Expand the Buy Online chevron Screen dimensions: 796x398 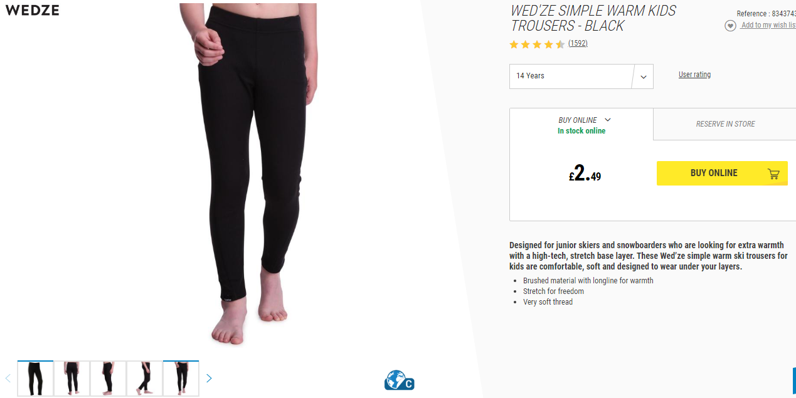(607, 120)
